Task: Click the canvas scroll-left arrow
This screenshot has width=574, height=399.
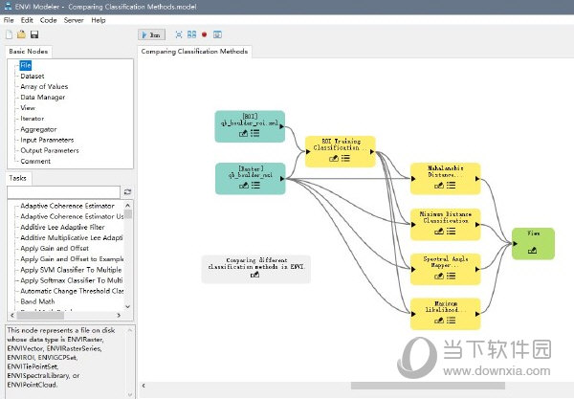Action: coord(143,386)
